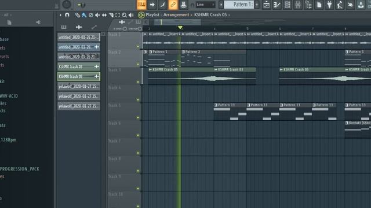Viewport: 371px width, 208px height.
Task: Select KSHMR Crash 05 in picker list
Action: (79, 76)
